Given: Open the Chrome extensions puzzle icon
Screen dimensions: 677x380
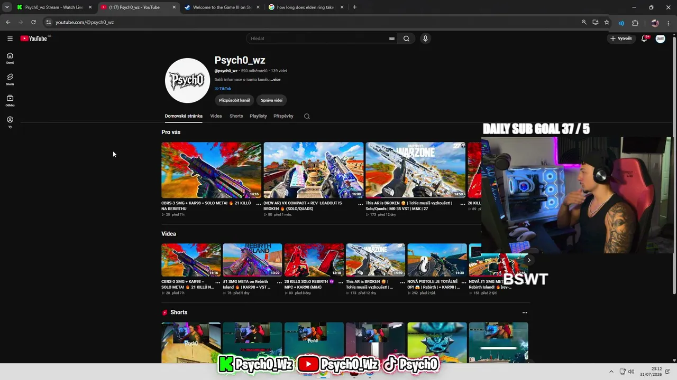Looking at the screenshot, I should pos(635,23).
